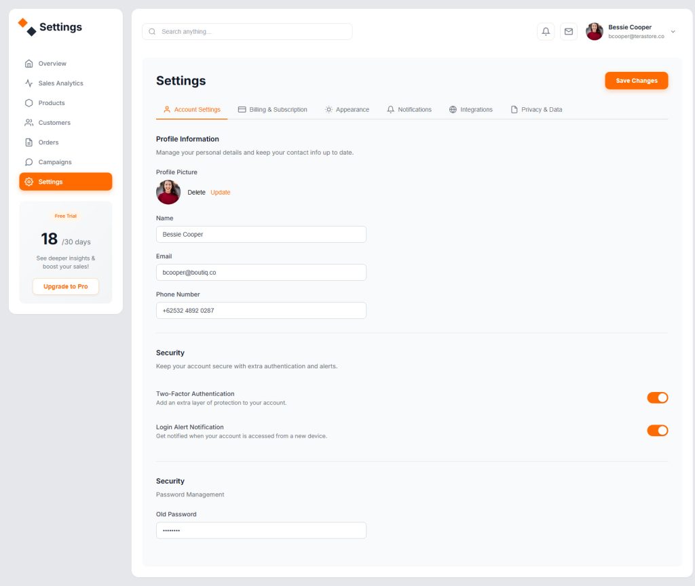The height and width of the screenshot is (586, 695).
Task: Select the Integrations tab
Action: [x=471, y=109]
